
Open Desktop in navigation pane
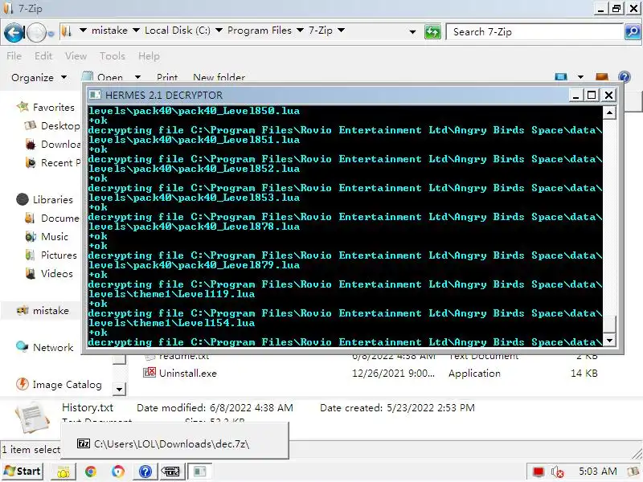pyautogui.click(x=60, y=126)
